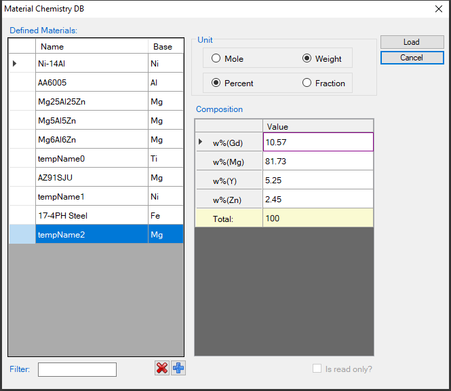Click the blue plus add material icon

[178, 368]
